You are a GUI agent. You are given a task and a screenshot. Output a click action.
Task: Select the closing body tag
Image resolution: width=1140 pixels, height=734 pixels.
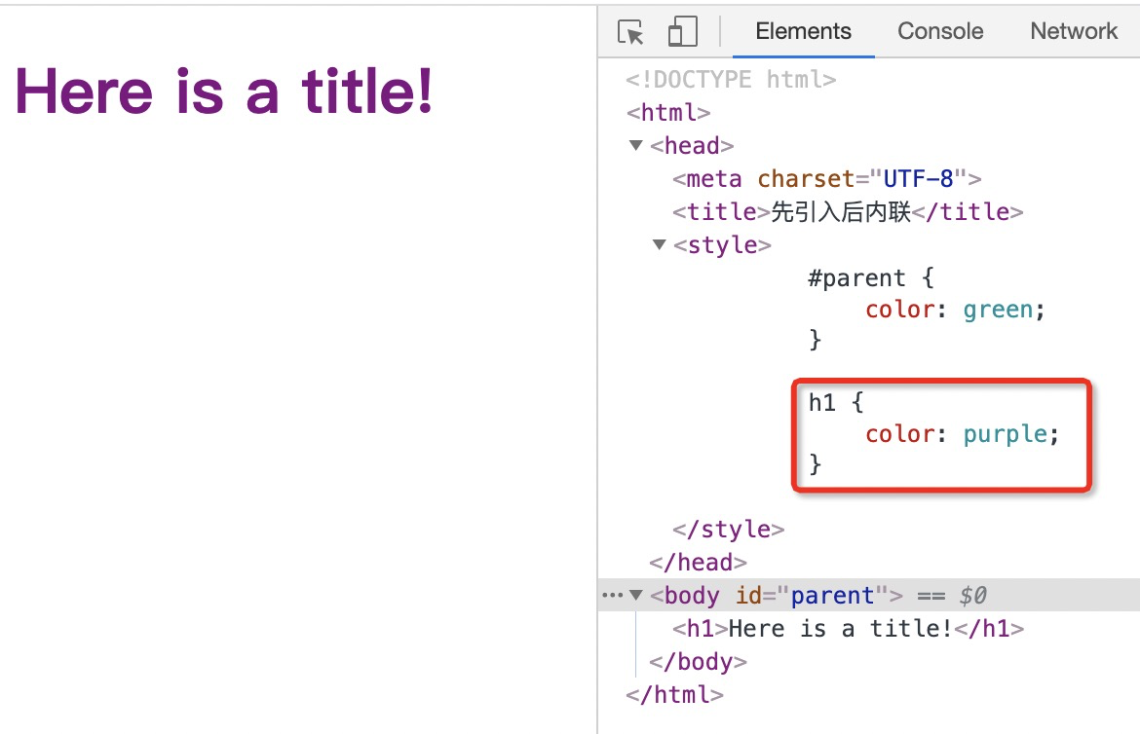698,662
